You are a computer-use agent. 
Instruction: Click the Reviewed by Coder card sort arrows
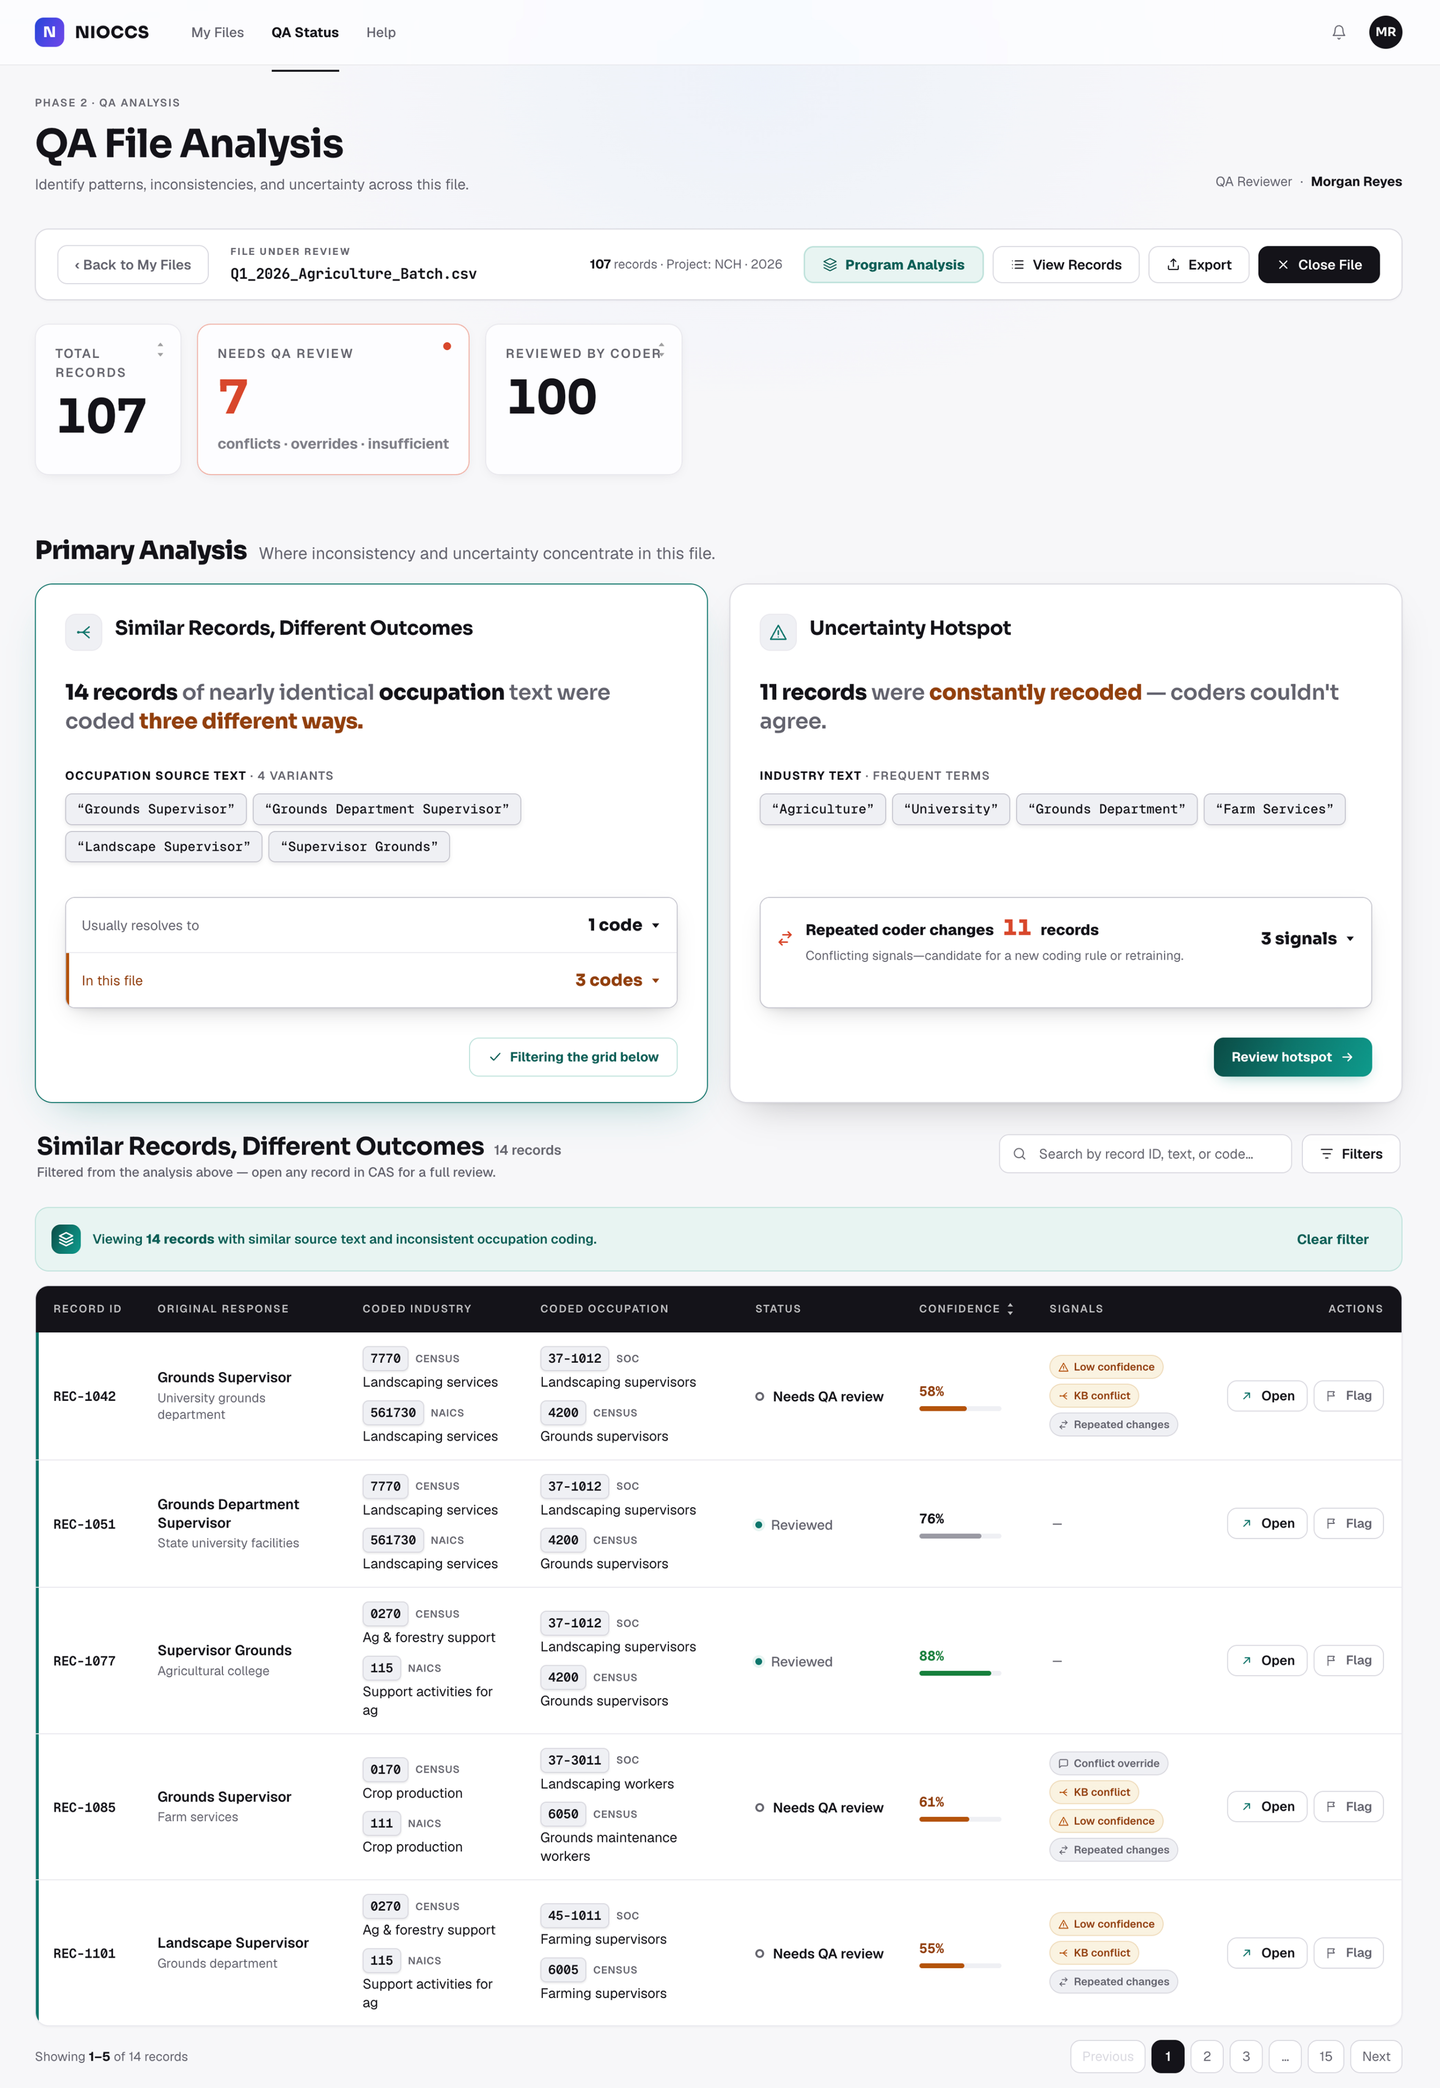[x=661, y=350]
